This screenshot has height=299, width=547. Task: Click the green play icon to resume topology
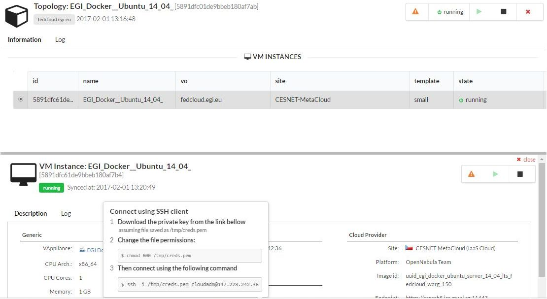[479, 11]
